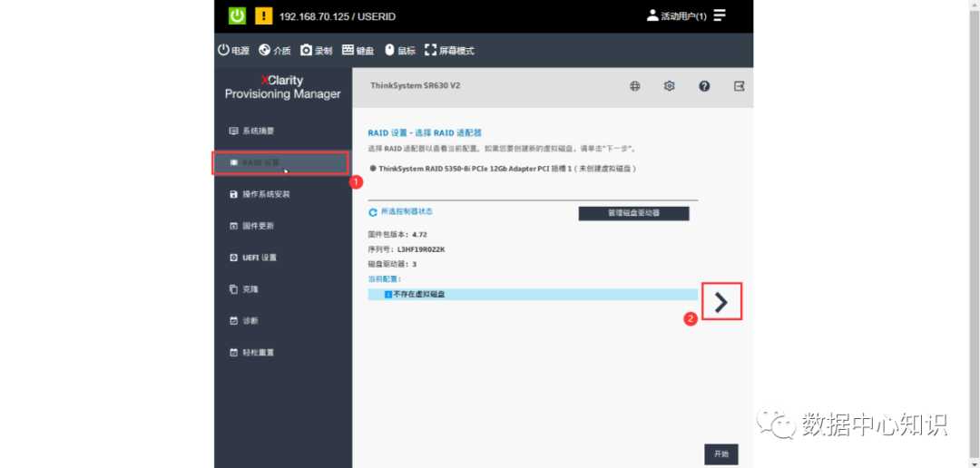
Task: Click the 当前配置 label
Action: tap(385, 278)
